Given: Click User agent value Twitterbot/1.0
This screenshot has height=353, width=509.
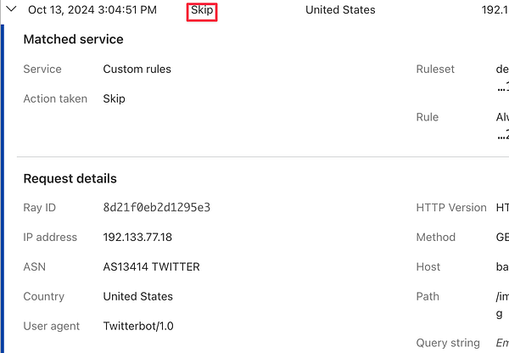Looking at the screenshot, I should click(x=138, y=326).
